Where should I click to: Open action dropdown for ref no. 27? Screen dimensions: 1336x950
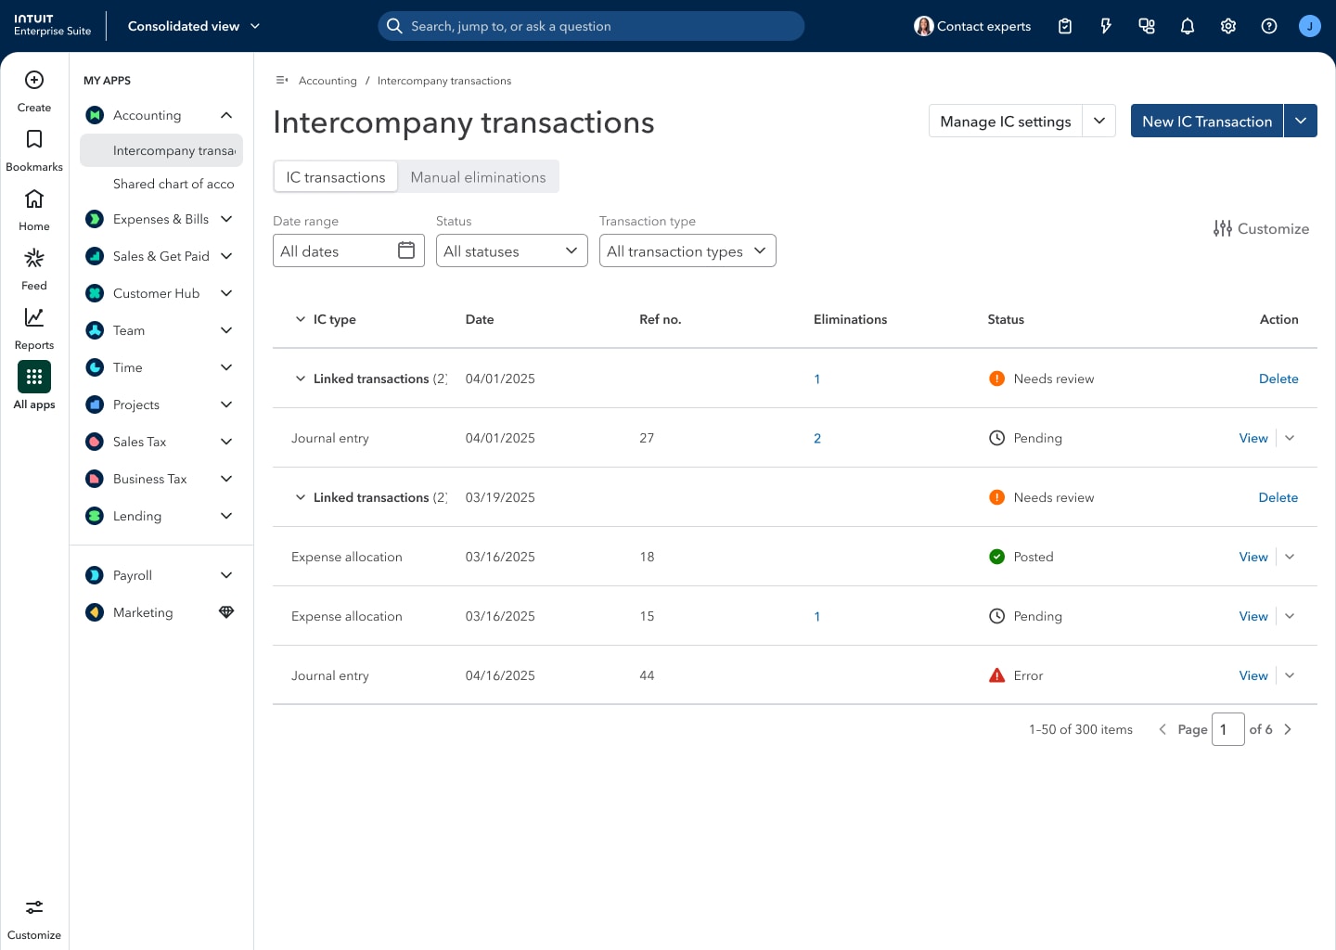[1290, 438]
